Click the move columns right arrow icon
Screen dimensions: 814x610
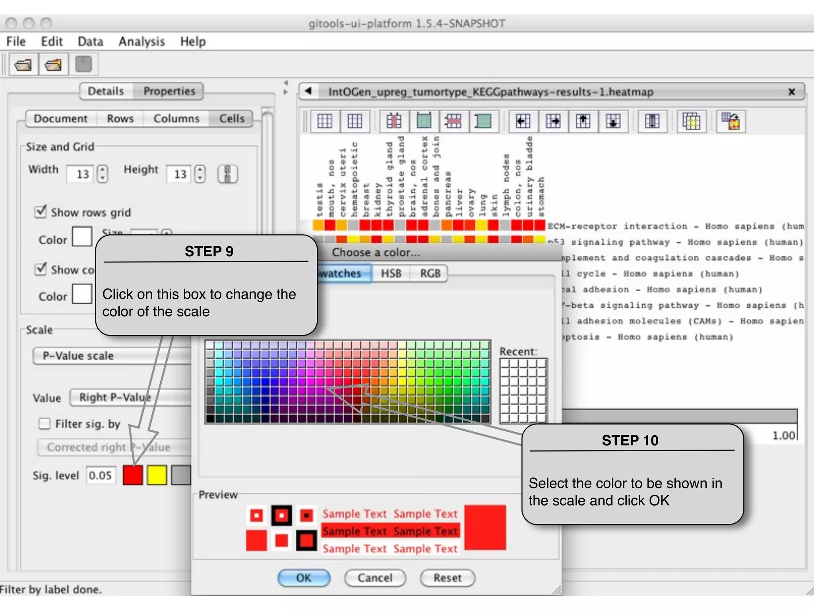pos(553,121)
